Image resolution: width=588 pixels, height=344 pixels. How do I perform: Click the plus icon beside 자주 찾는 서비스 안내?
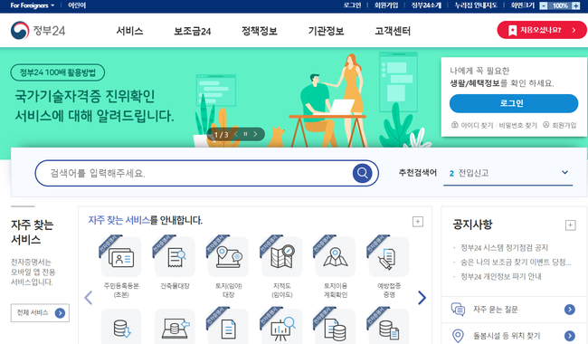[418, 222]
